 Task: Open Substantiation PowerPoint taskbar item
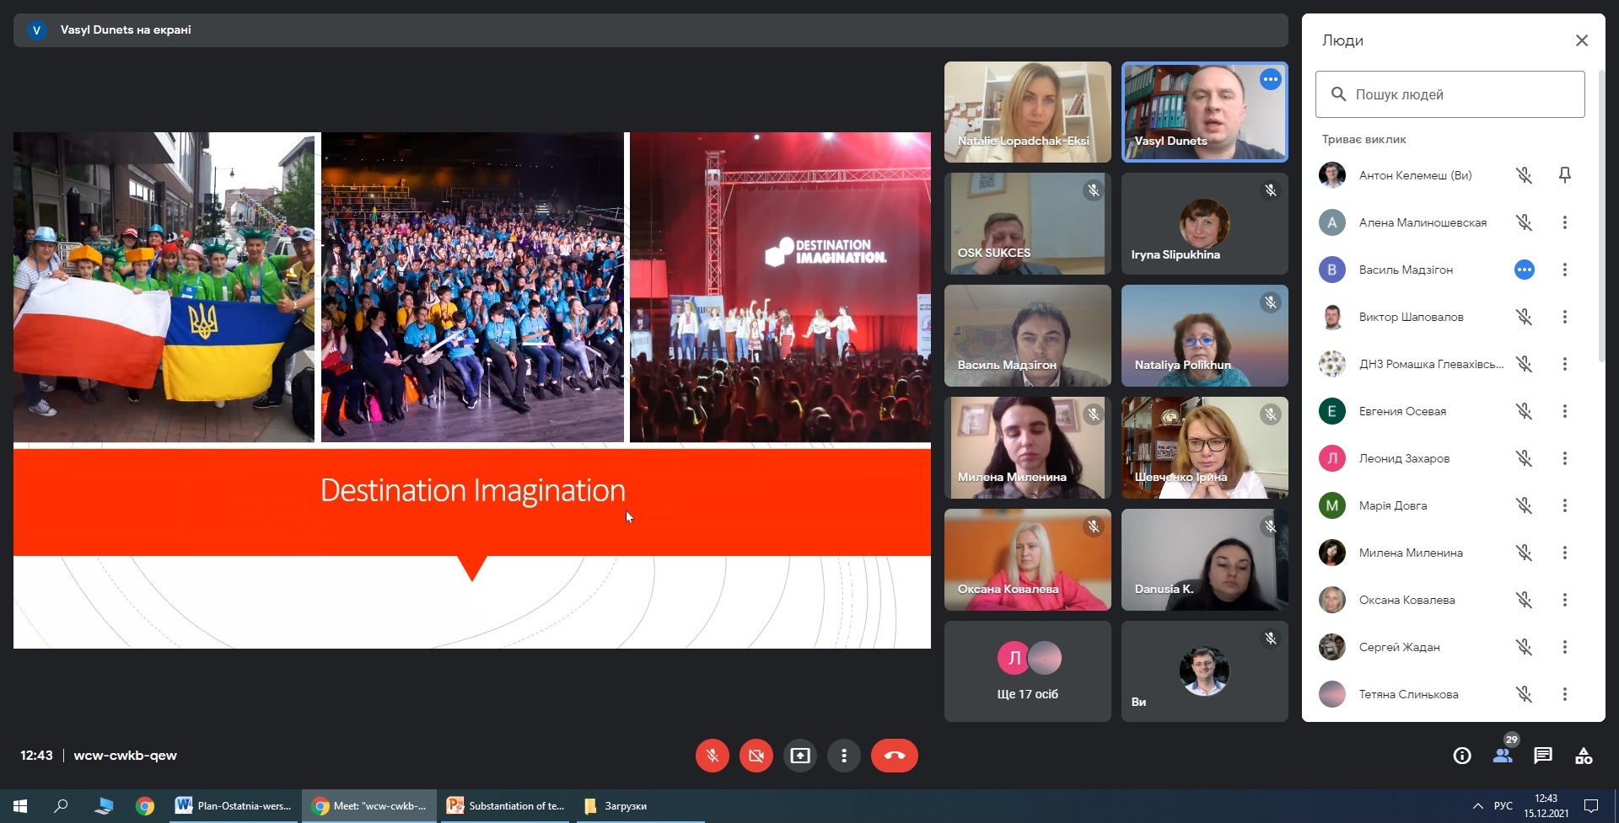point(506,806)
